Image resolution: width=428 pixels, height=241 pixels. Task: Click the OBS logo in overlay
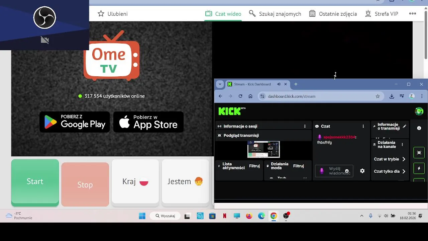[44, 17]
